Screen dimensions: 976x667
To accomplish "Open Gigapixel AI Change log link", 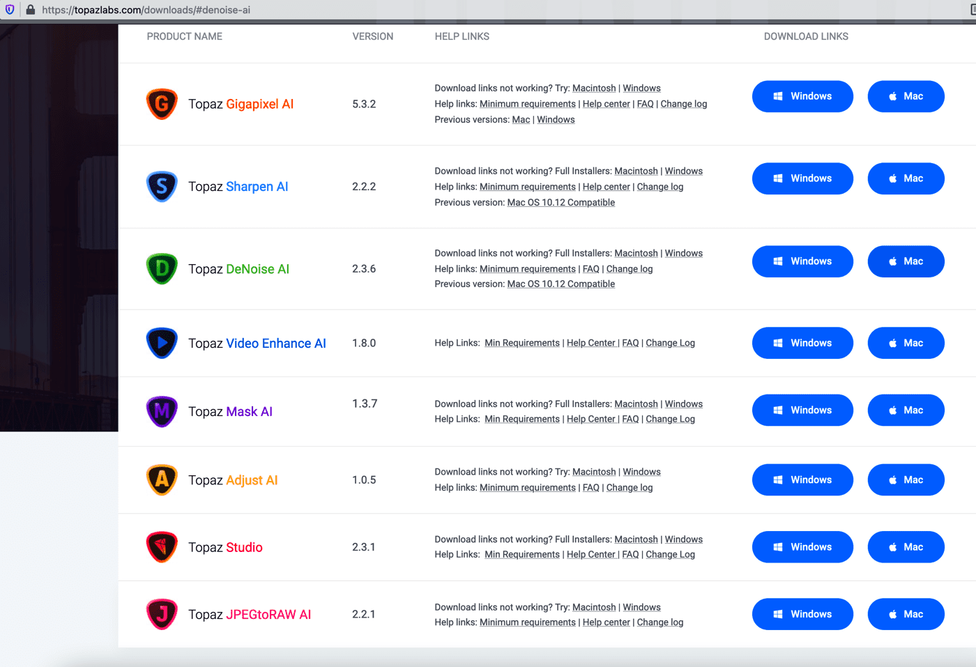I will point(684,104).
